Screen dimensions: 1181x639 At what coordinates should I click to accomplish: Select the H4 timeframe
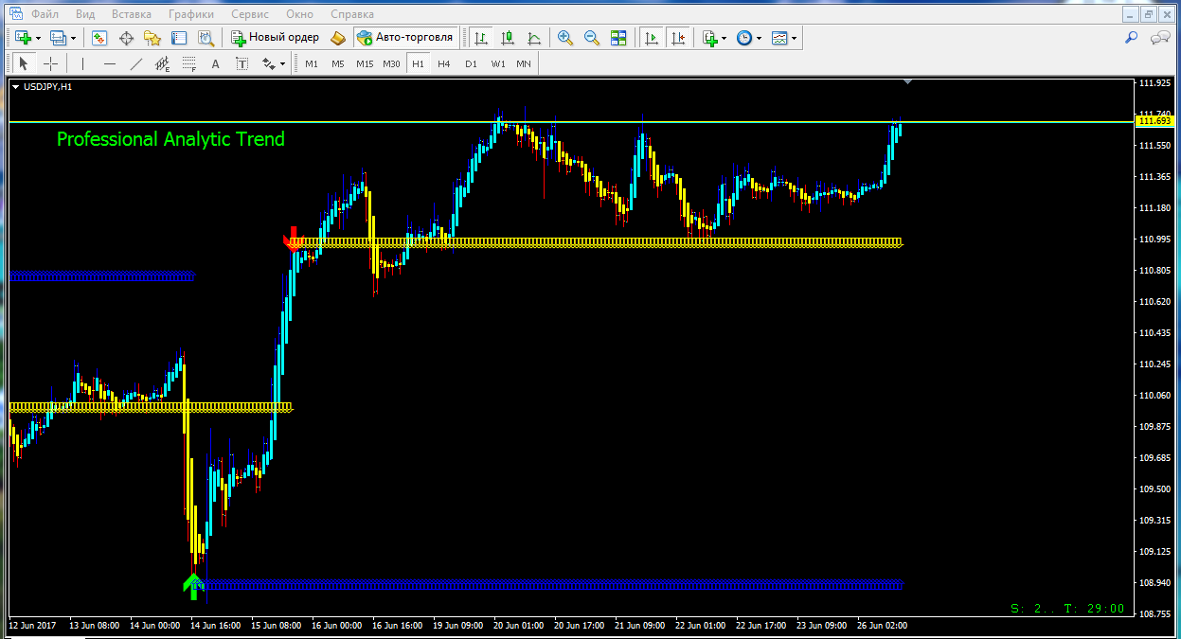pos(443,63)
